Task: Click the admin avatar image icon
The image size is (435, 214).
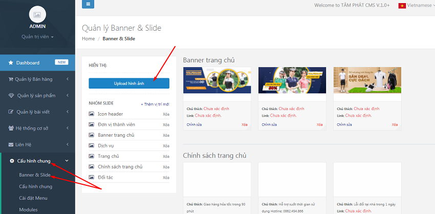Action: pos(37,14)
